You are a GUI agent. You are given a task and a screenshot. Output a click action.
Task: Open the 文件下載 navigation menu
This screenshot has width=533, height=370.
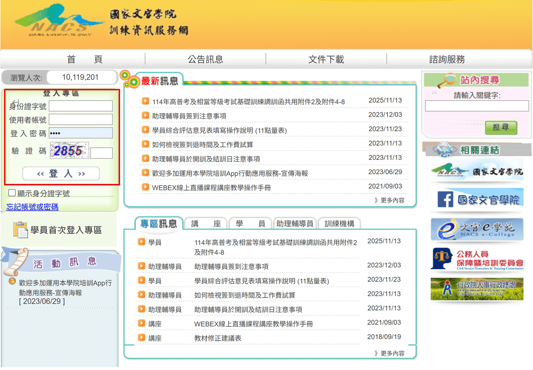326,60
